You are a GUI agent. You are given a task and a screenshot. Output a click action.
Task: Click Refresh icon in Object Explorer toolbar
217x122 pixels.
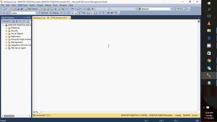click(27, 21)
